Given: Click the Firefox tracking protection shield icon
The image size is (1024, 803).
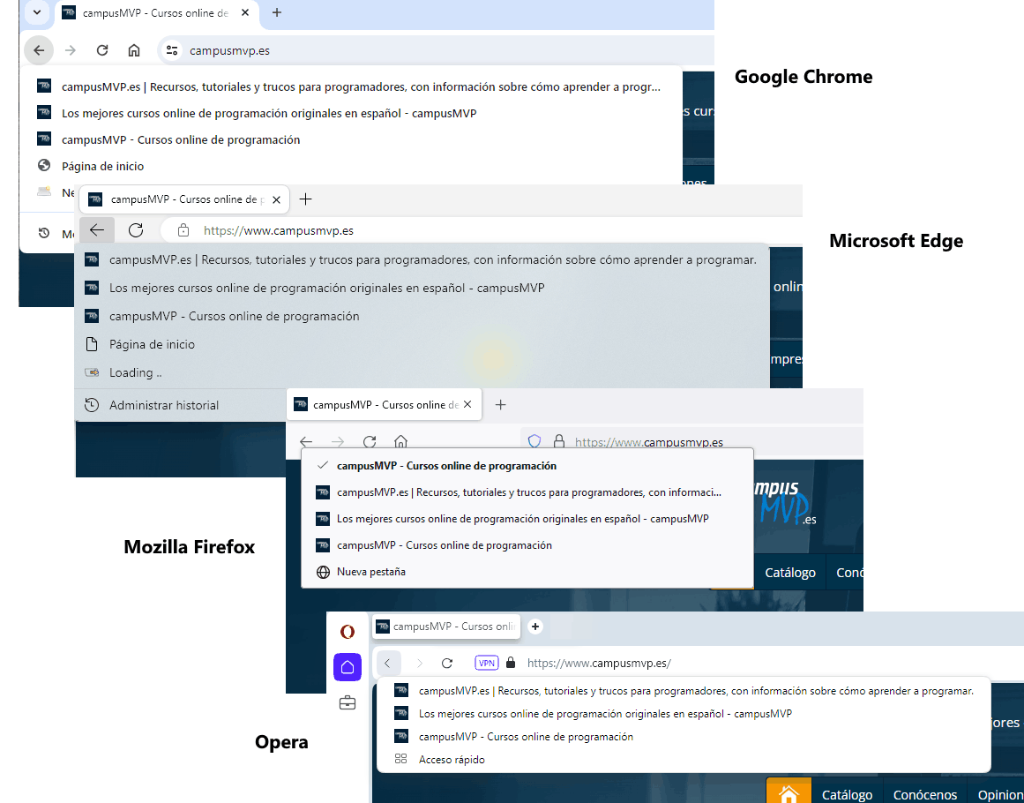Looking at the screenshot, I should pyautogui.click(x=534, y=441).
